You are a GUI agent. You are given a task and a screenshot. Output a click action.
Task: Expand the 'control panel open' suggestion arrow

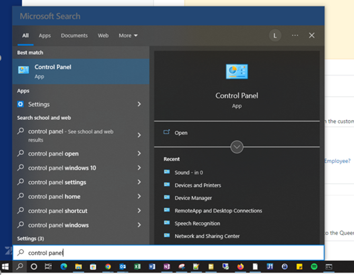pos(139,154)
